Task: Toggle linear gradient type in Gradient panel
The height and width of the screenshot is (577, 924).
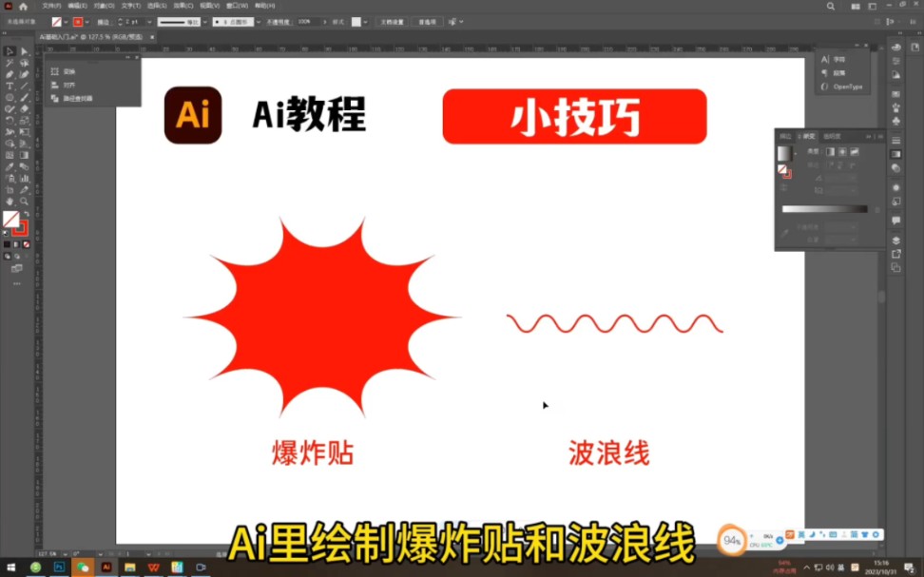Action: (x=830, y=152)
